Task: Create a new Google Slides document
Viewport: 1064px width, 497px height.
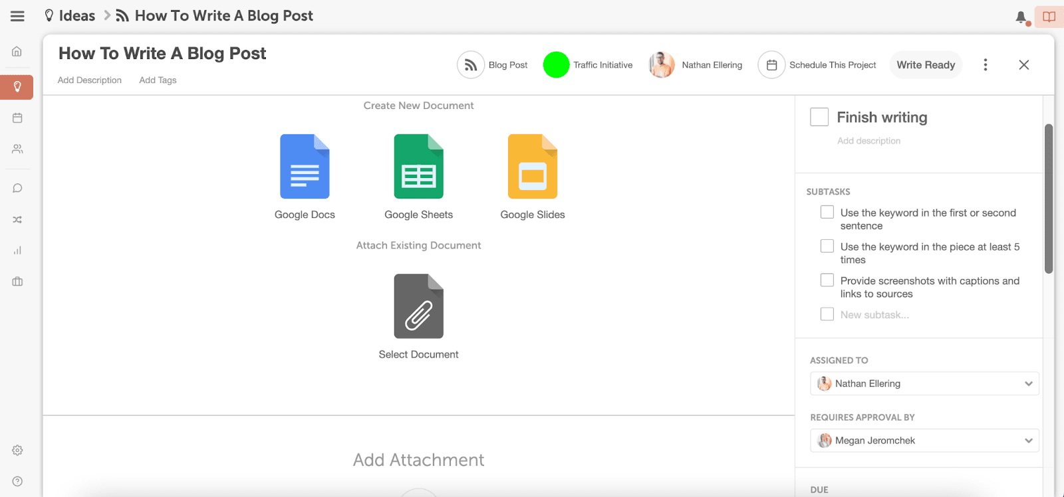Action: (532, 166)
